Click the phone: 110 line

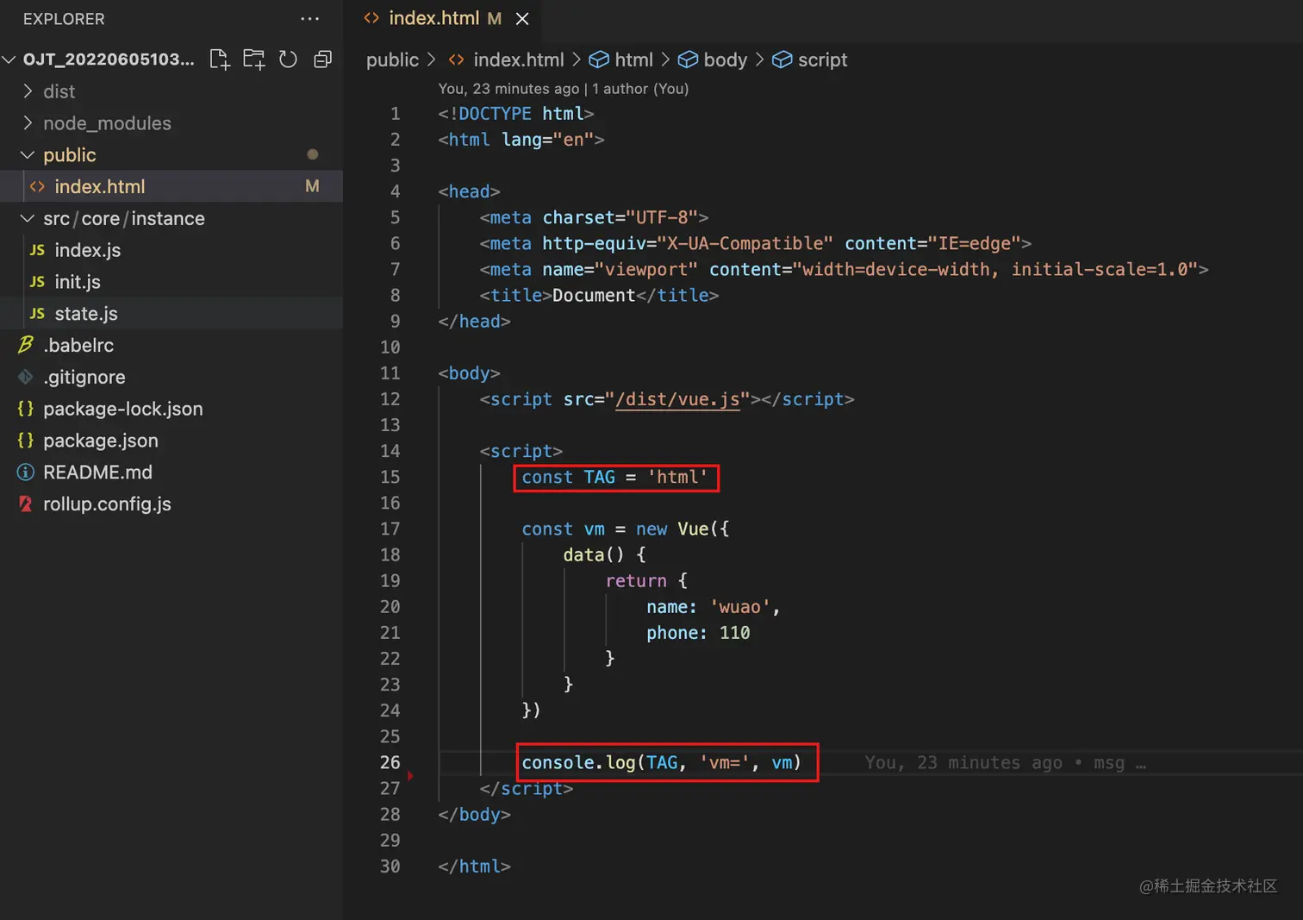click(x=698, y=633)
